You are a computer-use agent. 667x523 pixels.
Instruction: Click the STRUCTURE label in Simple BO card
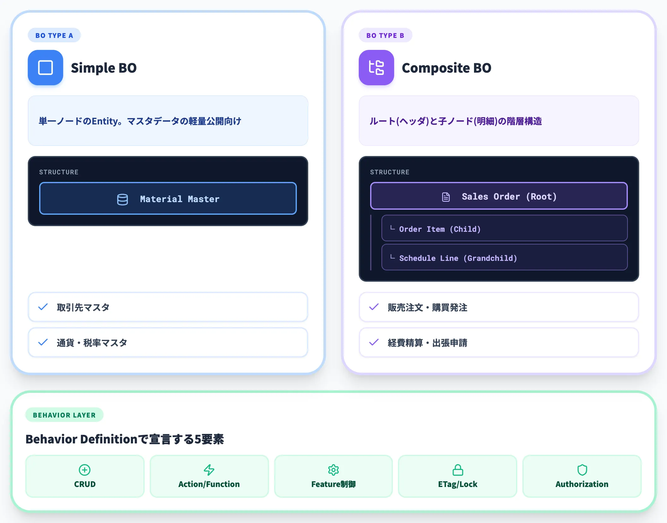pyautogui.click(x=59, y=172)
